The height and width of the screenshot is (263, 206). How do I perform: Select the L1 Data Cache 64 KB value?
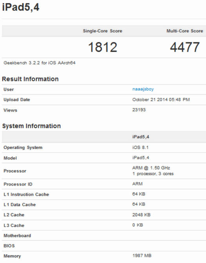pyautogui.click(x=139, y=204)
